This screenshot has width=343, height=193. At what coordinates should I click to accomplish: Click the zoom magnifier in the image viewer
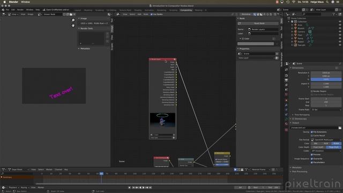click(73, 20)
